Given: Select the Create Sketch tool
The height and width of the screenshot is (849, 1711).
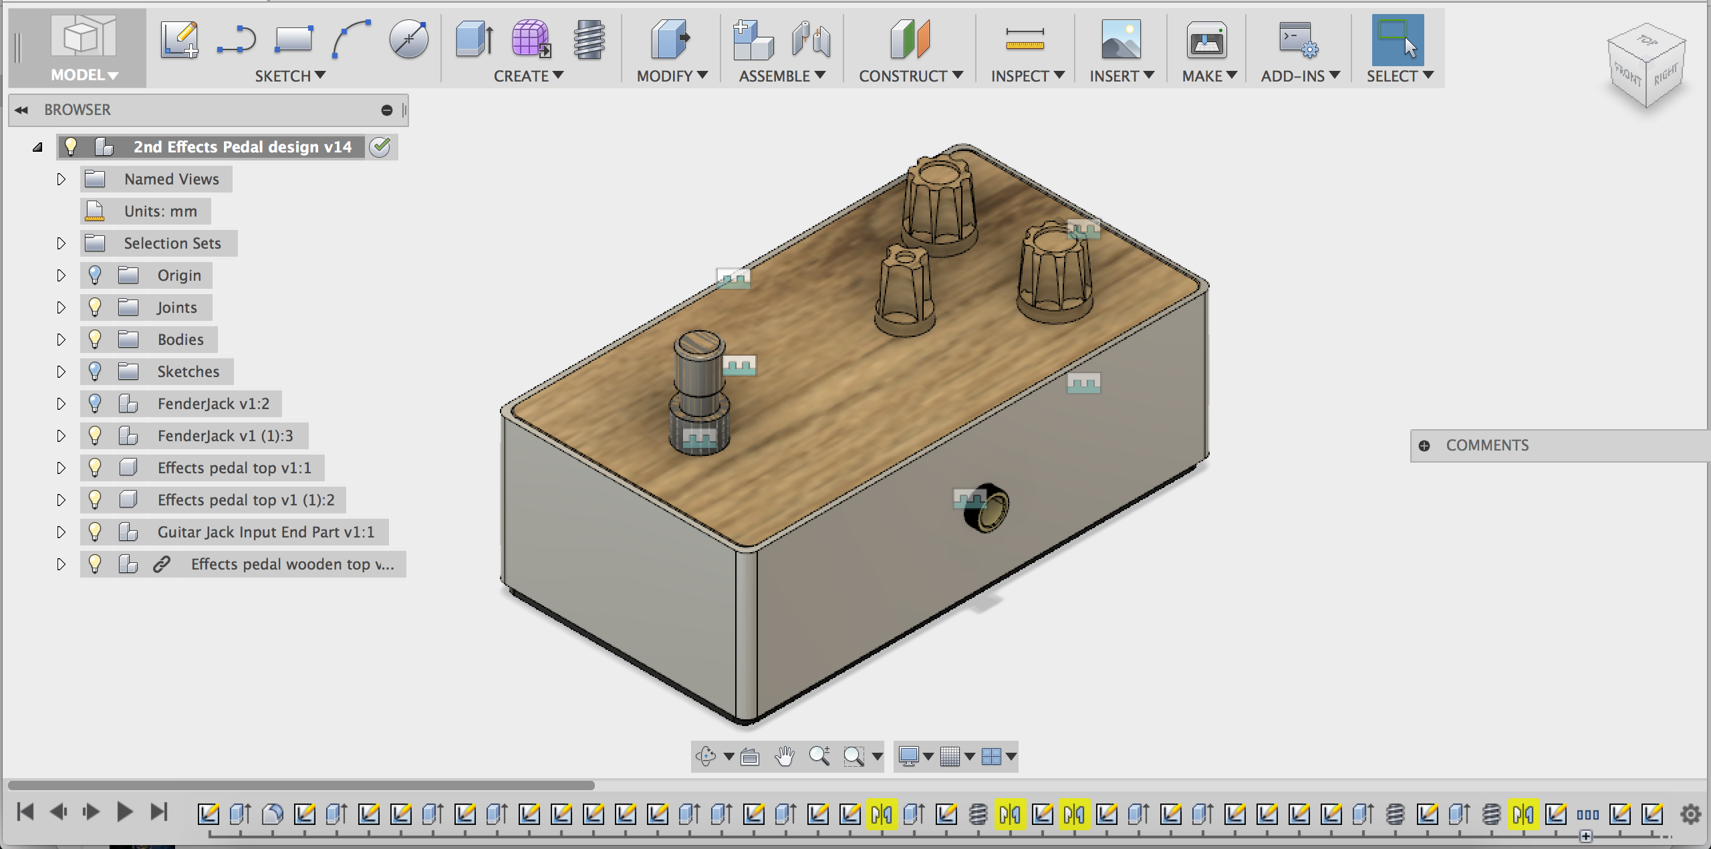Looking at the screenshot, I should (x=178, y=40).
